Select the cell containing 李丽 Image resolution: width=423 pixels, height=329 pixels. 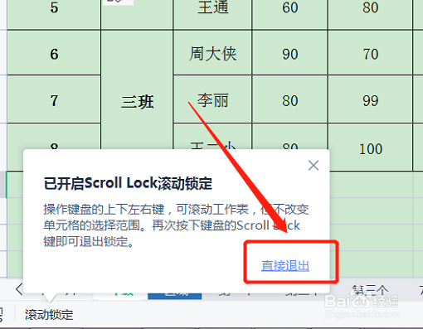(x=212, y=99)
